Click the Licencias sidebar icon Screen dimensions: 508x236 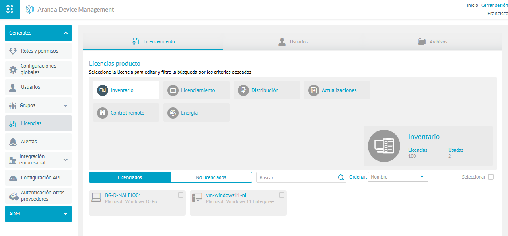point(13,123)
